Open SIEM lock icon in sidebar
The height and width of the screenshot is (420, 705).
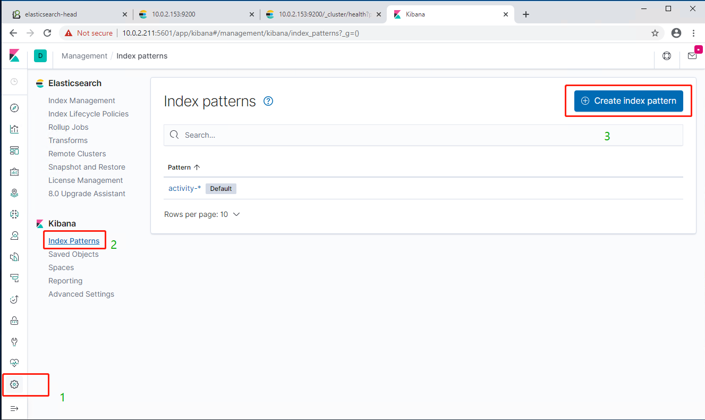(14, 321)
